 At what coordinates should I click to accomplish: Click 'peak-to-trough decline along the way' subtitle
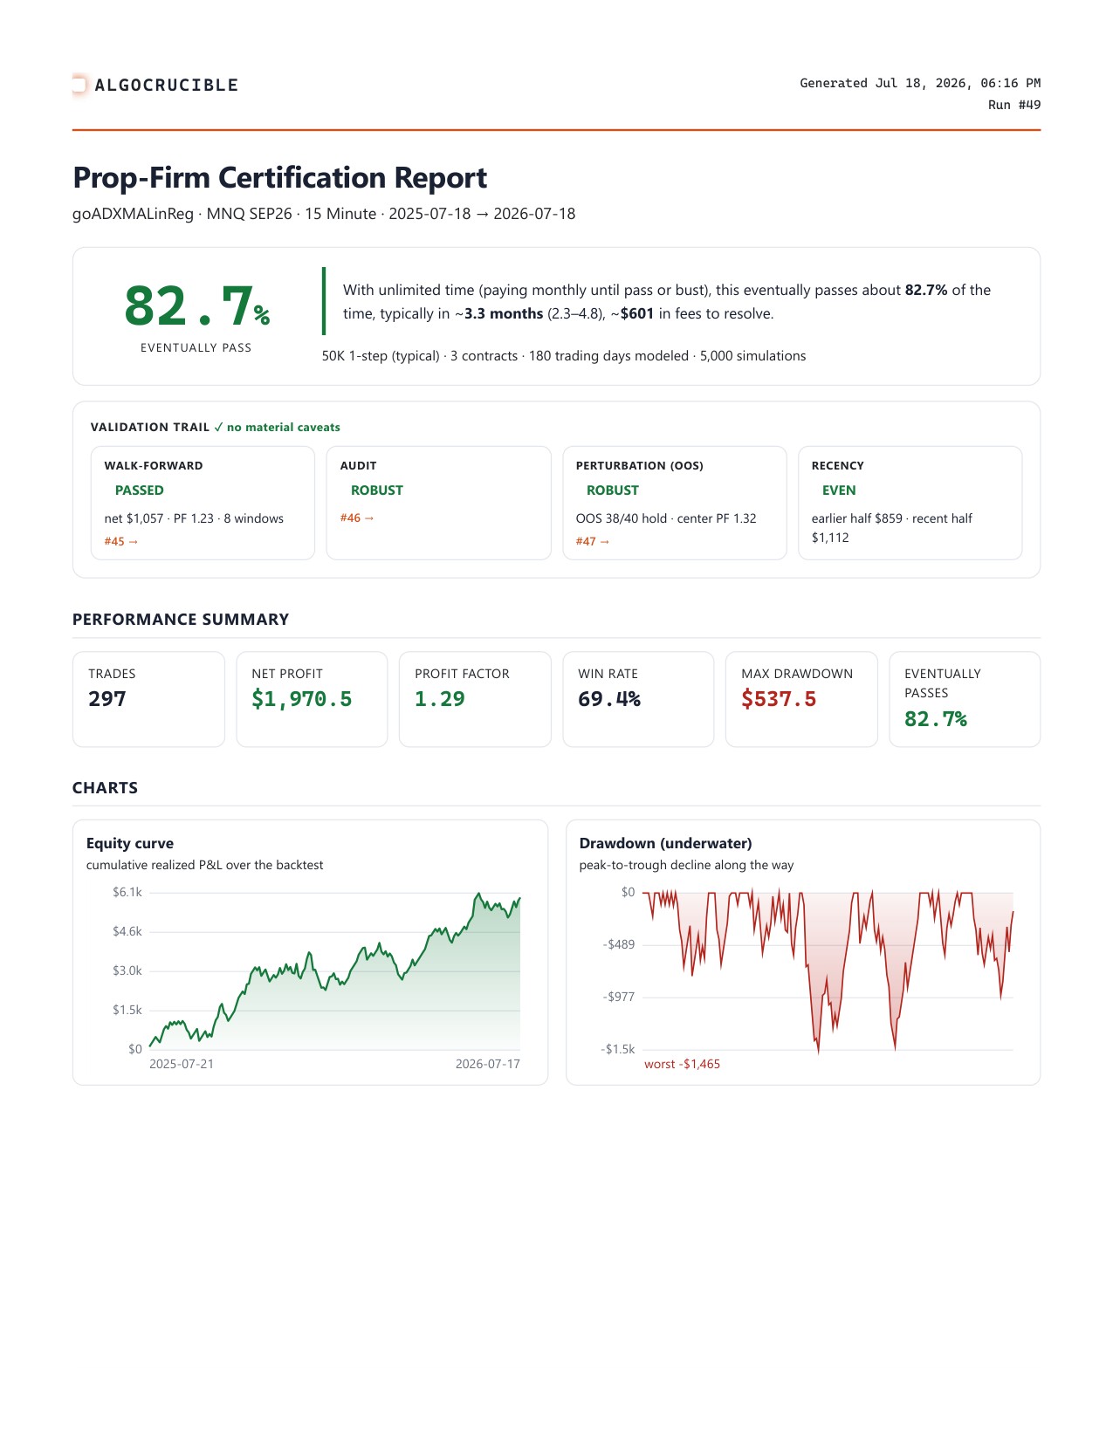click(x=687, y=865)
